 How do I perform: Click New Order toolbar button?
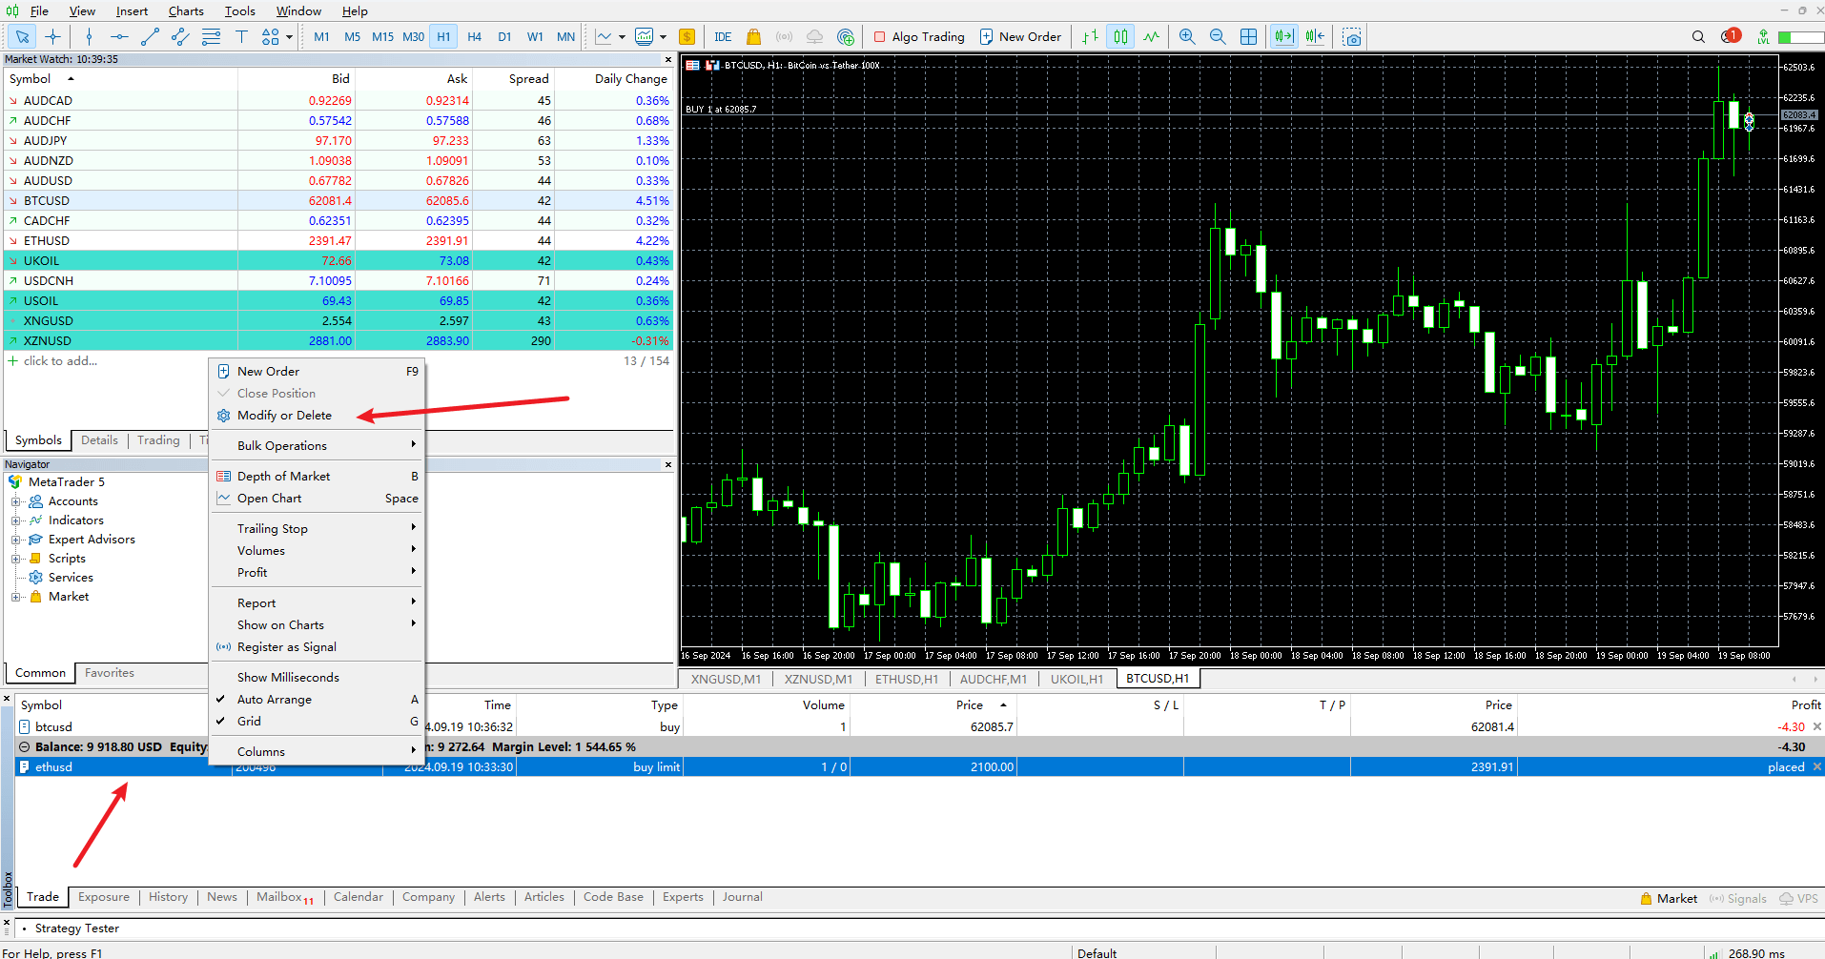1020,37
